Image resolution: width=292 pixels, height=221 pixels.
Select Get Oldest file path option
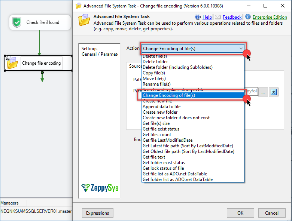pyautogui.click(x=193, y=151)
